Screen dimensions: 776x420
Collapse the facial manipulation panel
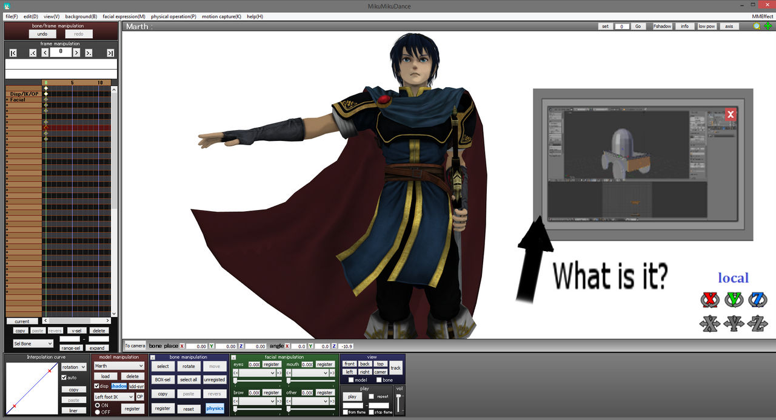[233, 358]
